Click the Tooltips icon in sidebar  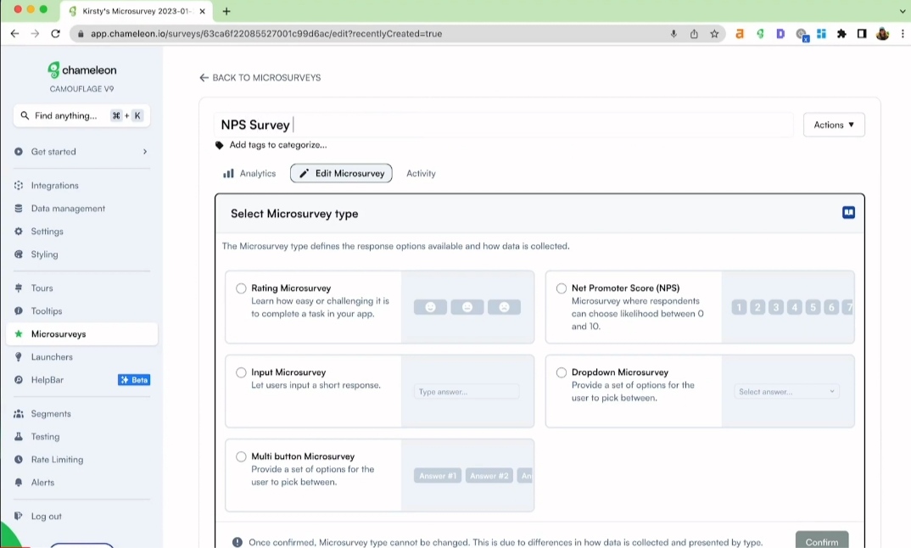tap(19, 311)
